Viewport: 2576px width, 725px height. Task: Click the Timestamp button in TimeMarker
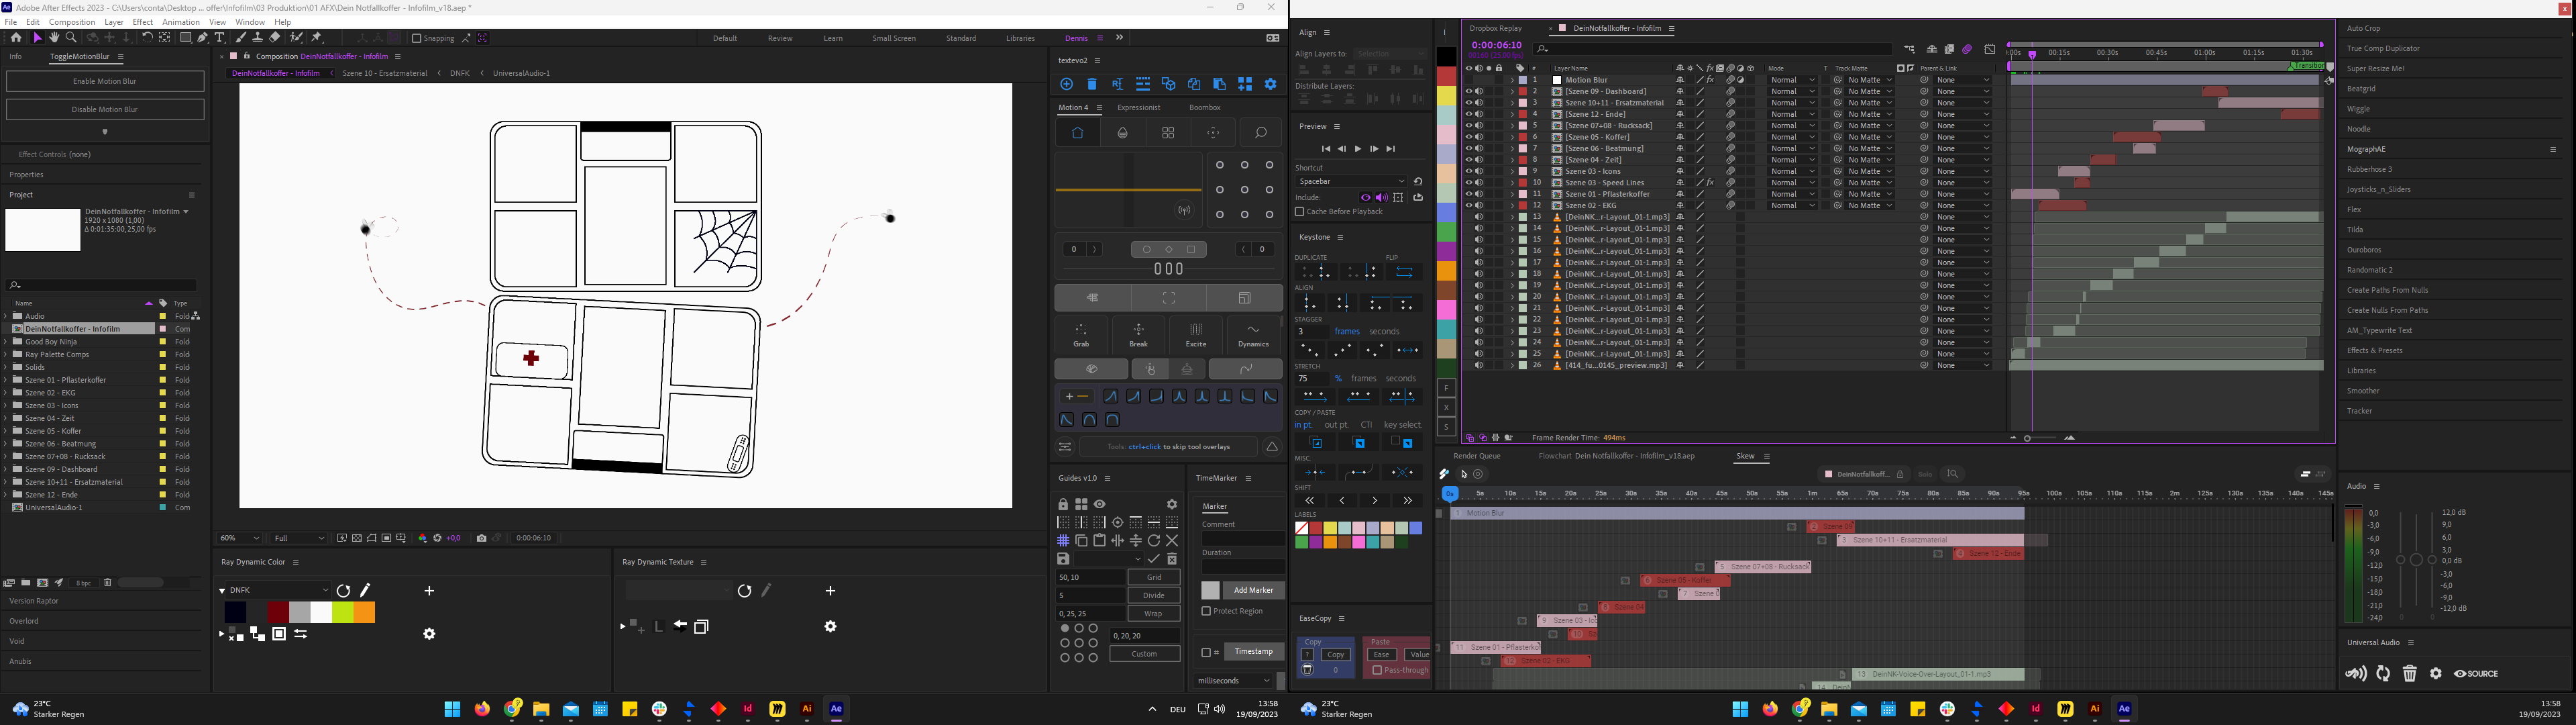point(1254,651)
